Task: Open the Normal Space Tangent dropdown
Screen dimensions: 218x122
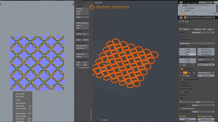Action: click(203, 111)
